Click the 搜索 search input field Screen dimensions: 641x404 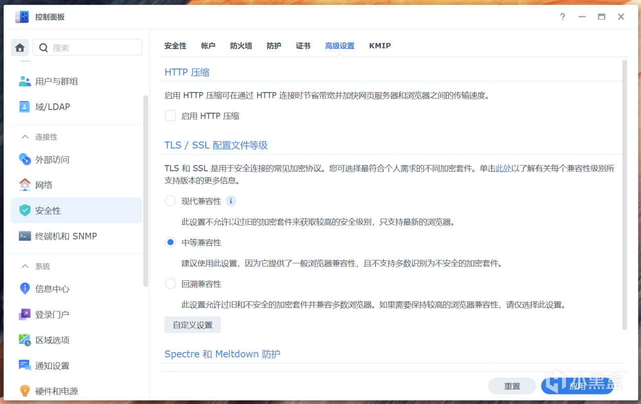pos(88,48)
